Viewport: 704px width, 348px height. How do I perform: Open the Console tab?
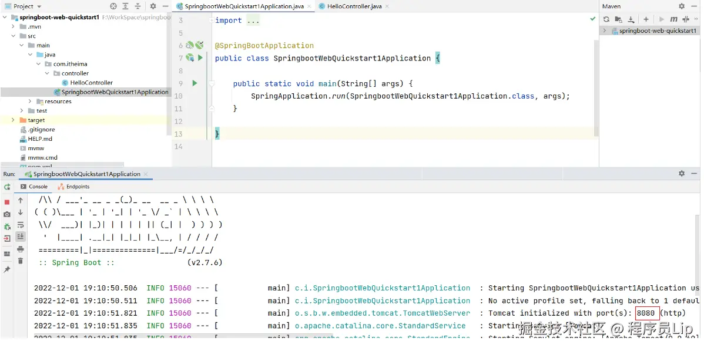pyautogui.click(x=33, y=187)
